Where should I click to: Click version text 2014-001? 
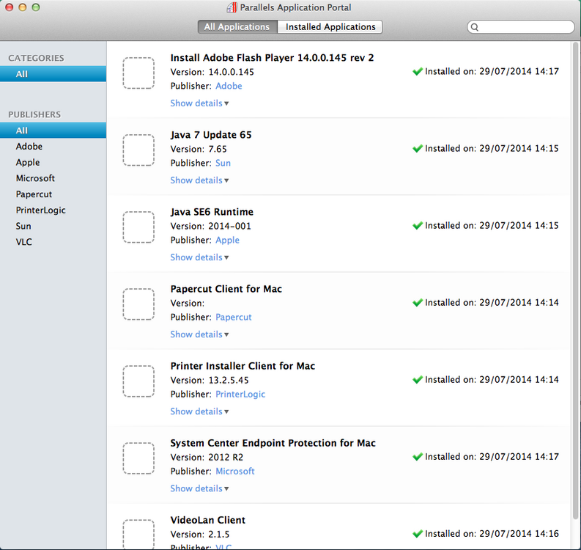click(230, 226)
